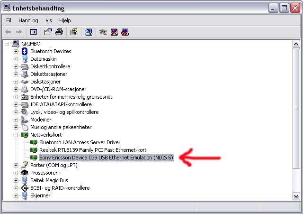303x214 pixels.
Task: Expand the Modemer node
Action: click(x=16, y=120)
